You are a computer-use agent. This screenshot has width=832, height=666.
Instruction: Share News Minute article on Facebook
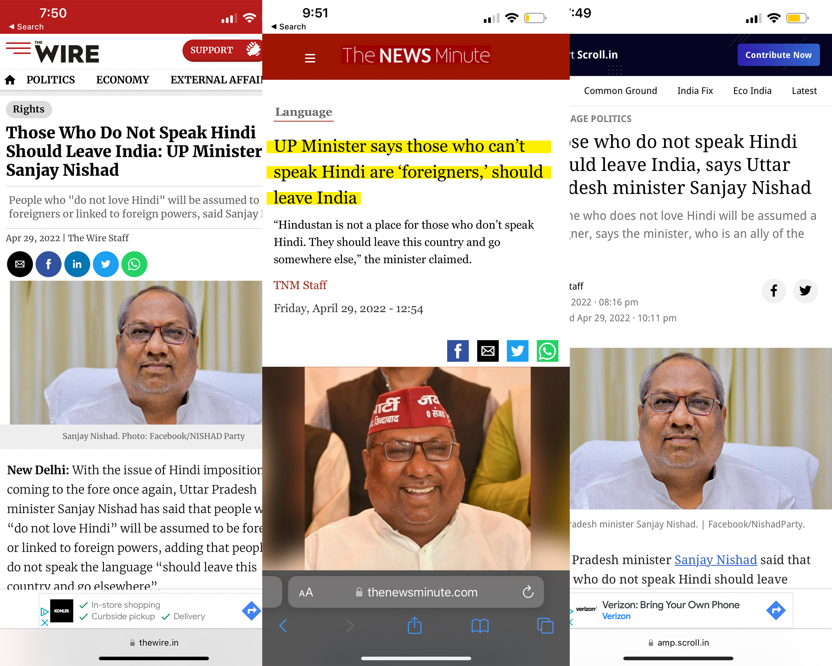point(458,351)
